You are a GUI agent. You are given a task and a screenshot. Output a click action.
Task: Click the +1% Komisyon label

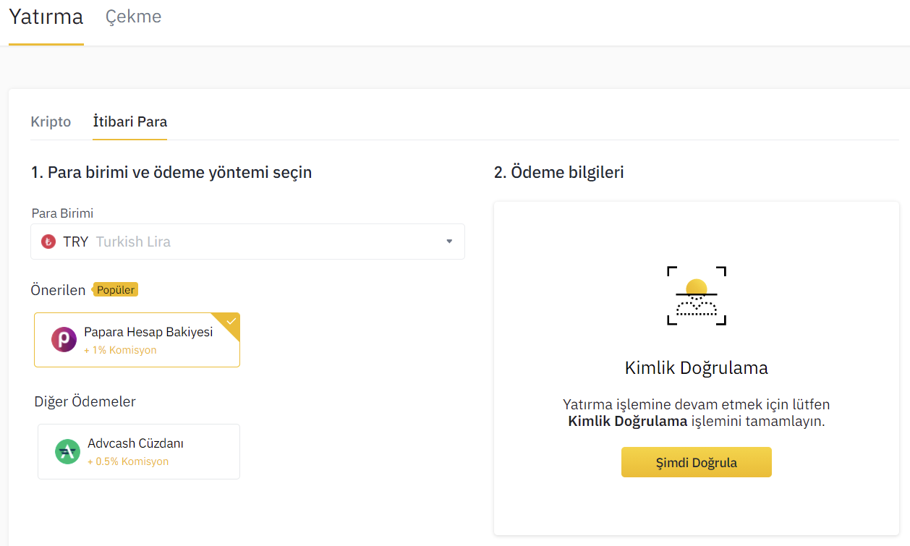[120, 350]
